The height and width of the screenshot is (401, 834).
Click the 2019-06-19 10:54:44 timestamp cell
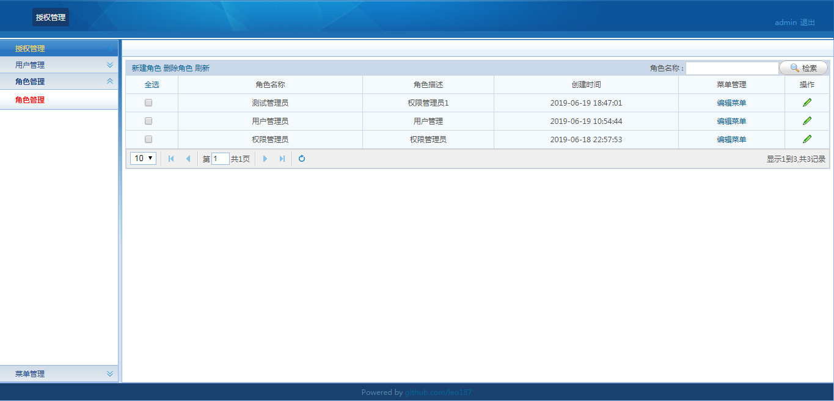pos(586,121)
